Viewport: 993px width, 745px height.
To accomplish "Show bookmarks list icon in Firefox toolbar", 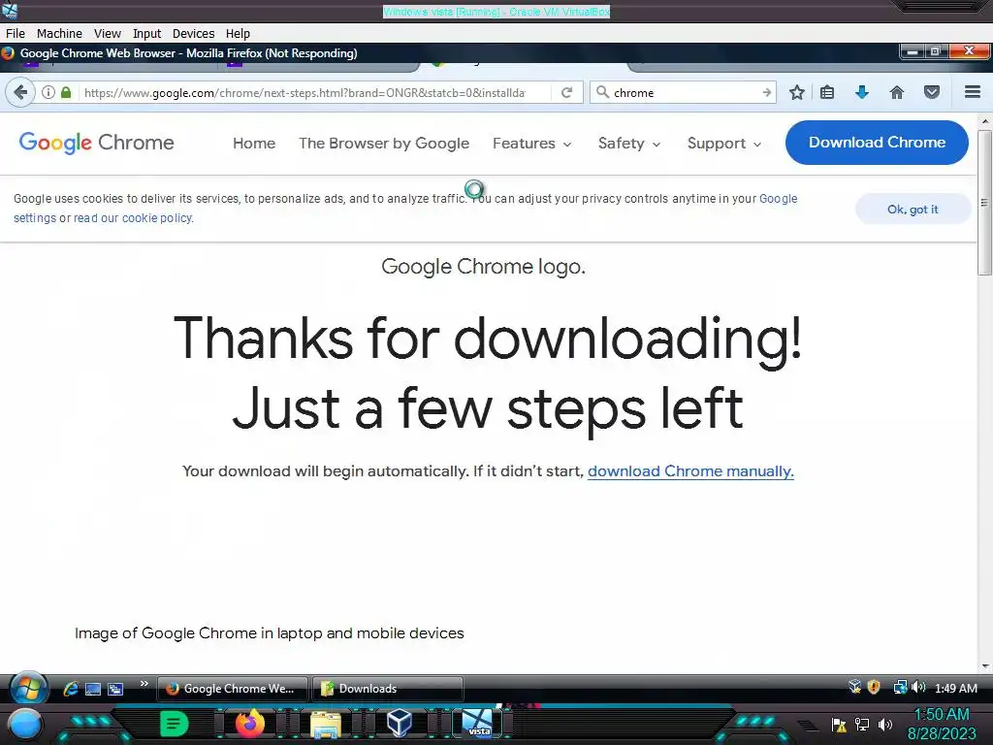I will 827,92.
